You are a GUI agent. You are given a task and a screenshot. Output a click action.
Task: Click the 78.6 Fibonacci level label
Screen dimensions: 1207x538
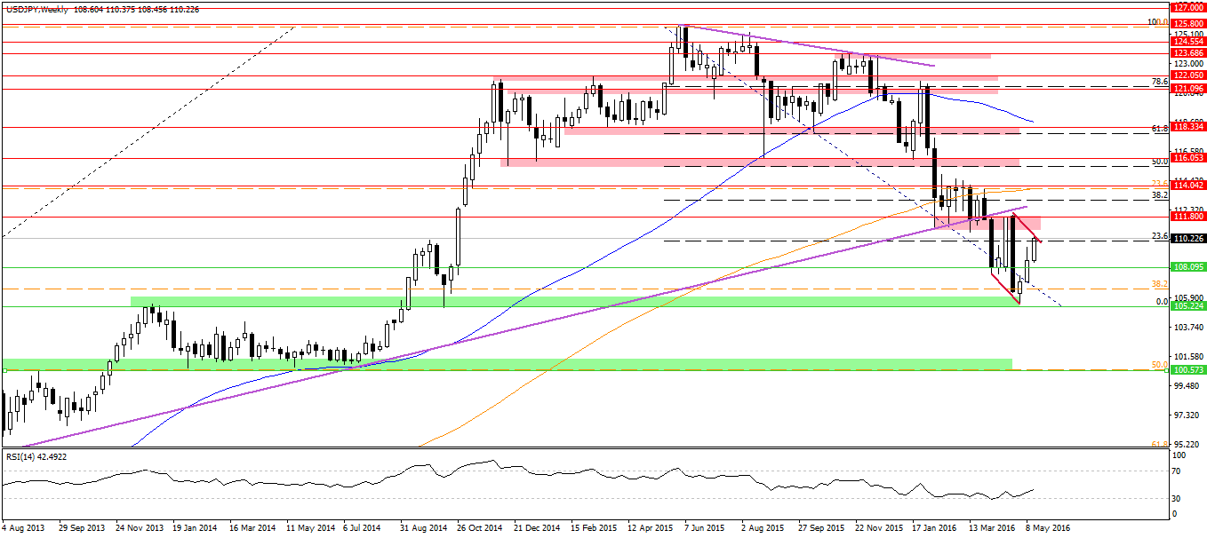pos(1158,82)
